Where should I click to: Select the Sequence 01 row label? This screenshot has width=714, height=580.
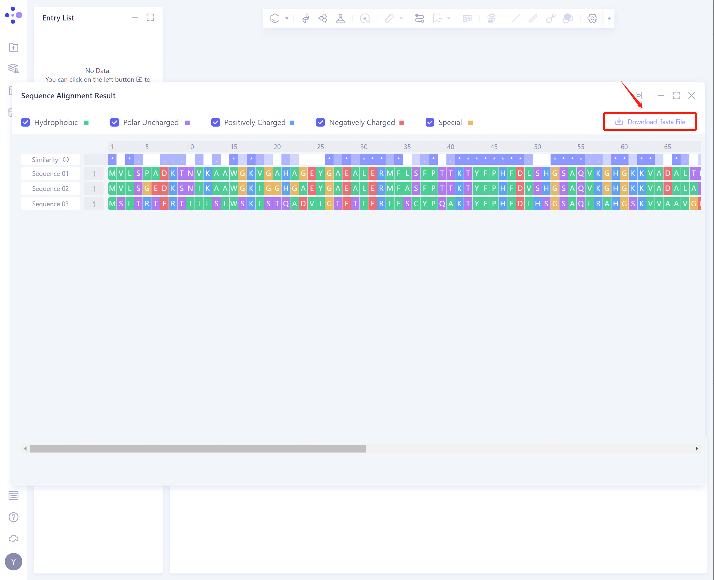[50, 173]
